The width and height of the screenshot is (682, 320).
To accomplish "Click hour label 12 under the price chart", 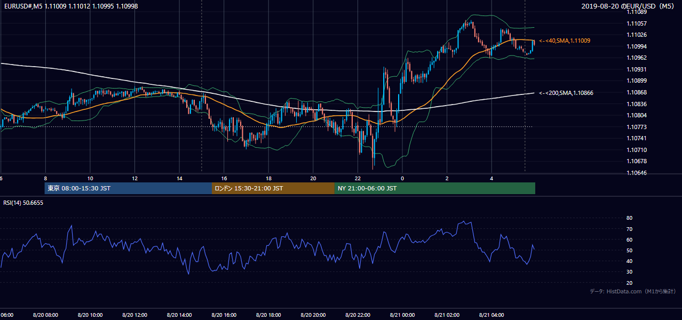I will (134, 178).
